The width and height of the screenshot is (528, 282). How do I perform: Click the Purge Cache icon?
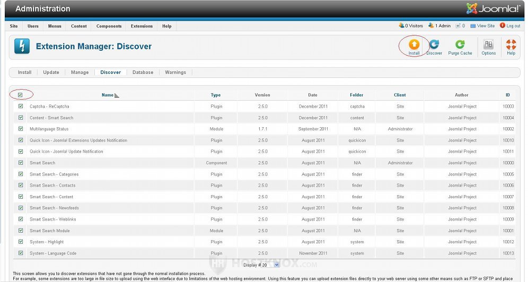tap(460, 47)
